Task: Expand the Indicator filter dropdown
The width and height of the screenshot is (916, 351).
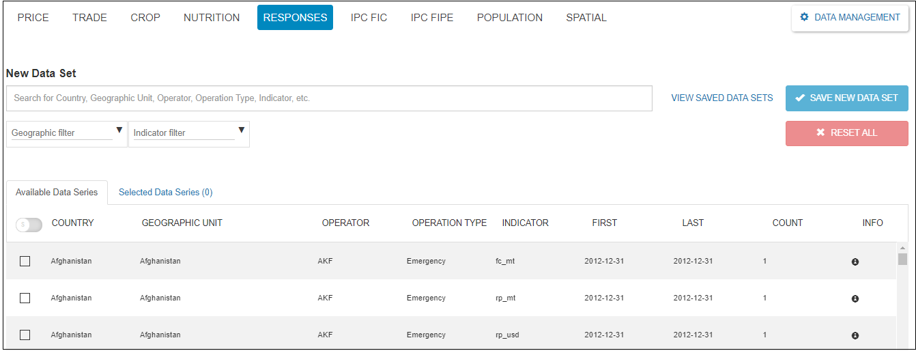Action: click(x=188, y=133)
